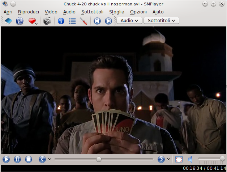
Task: Open the Audio menu in the menu bar
Action: point(69,12)
